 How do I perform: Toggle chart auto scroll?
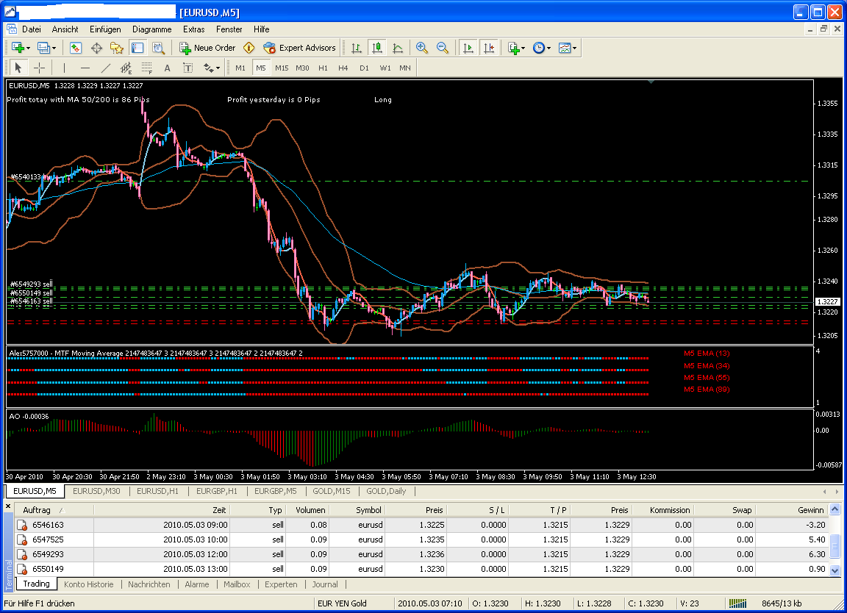coord(467,48)
